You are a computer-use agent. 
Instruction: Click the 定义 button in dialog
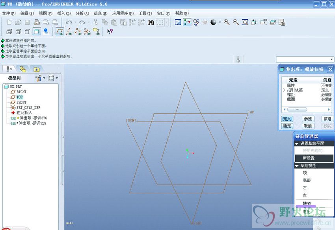point(287,119)
